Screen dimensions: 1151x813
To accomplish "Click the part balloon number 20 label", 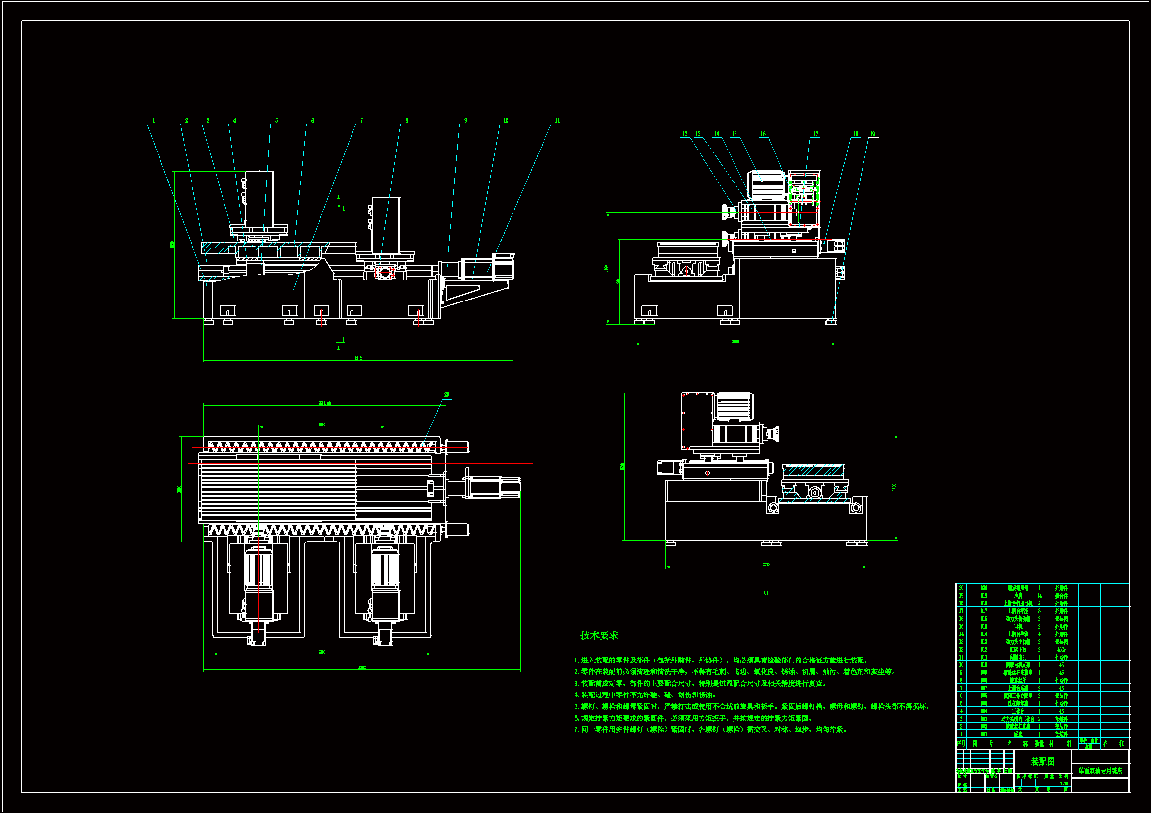I will 446,395.
